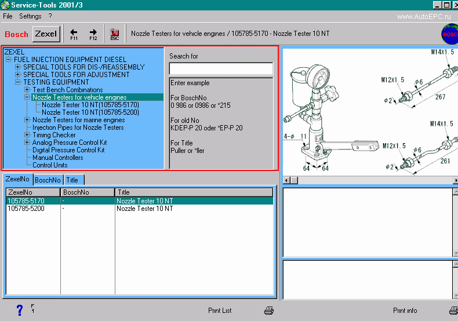Select Manual Controllers tree item

[x=58, y=158]
